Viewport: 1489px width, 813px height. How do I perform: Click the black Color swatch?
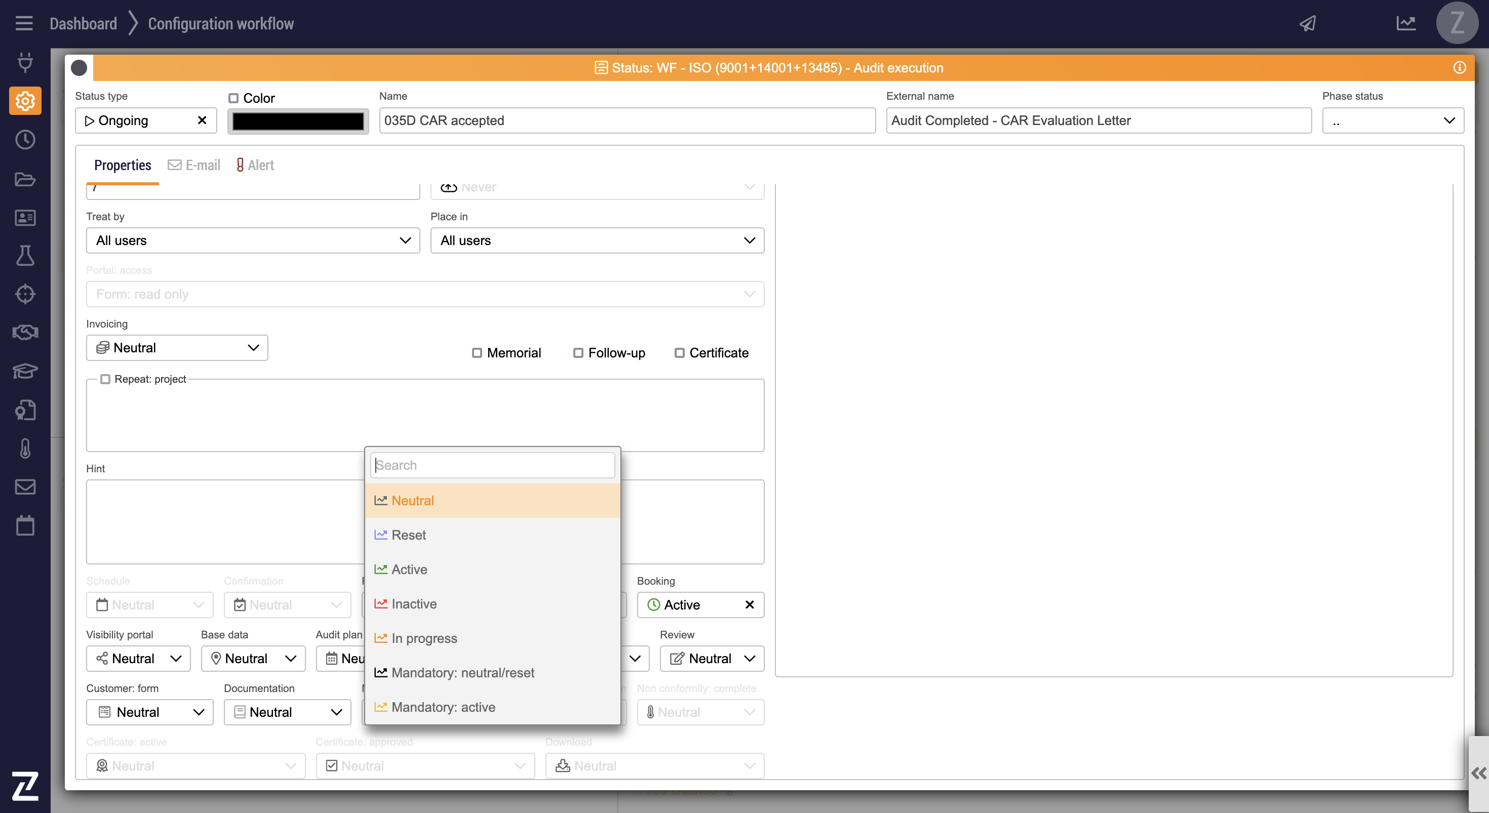click(x=298, y=121)
